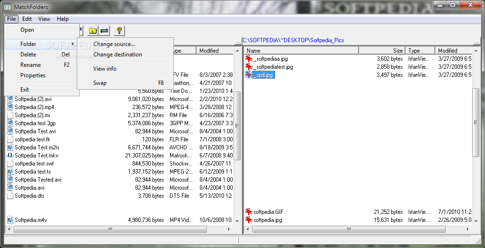The width and height of the screenshot is (485, 248).
Task: Click the destination path C:\SOFTPEDIA\~DESKTOP\Softpedia_Pics
Action: click(x=293, y=40)
